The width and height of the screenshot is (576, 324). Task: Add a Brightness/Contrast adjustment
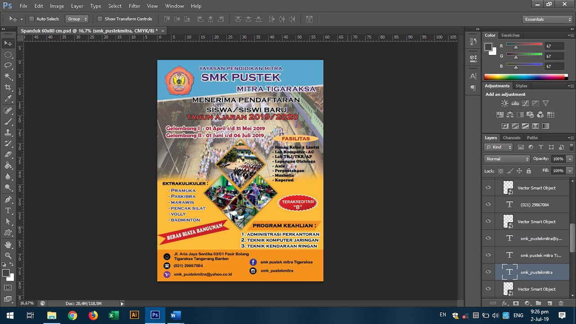[x=505, y=103]
